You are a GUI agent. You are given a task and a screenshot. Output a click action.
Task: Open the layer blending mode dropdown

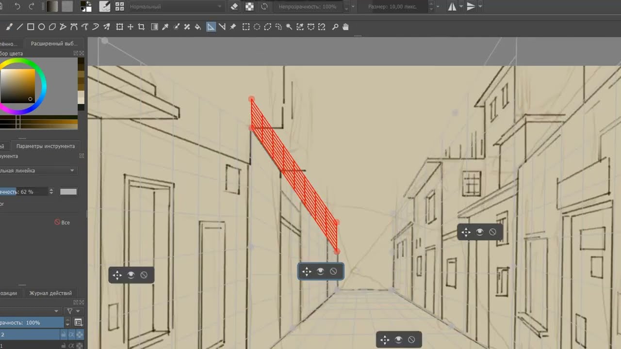[x=30, y=311]
